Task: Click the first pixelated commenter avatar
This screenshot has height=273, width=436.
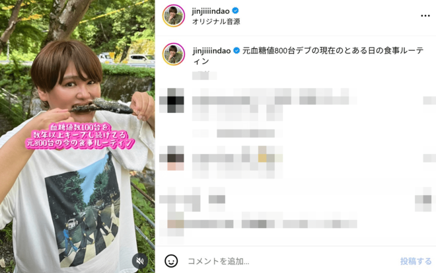Action: (172, 100)
